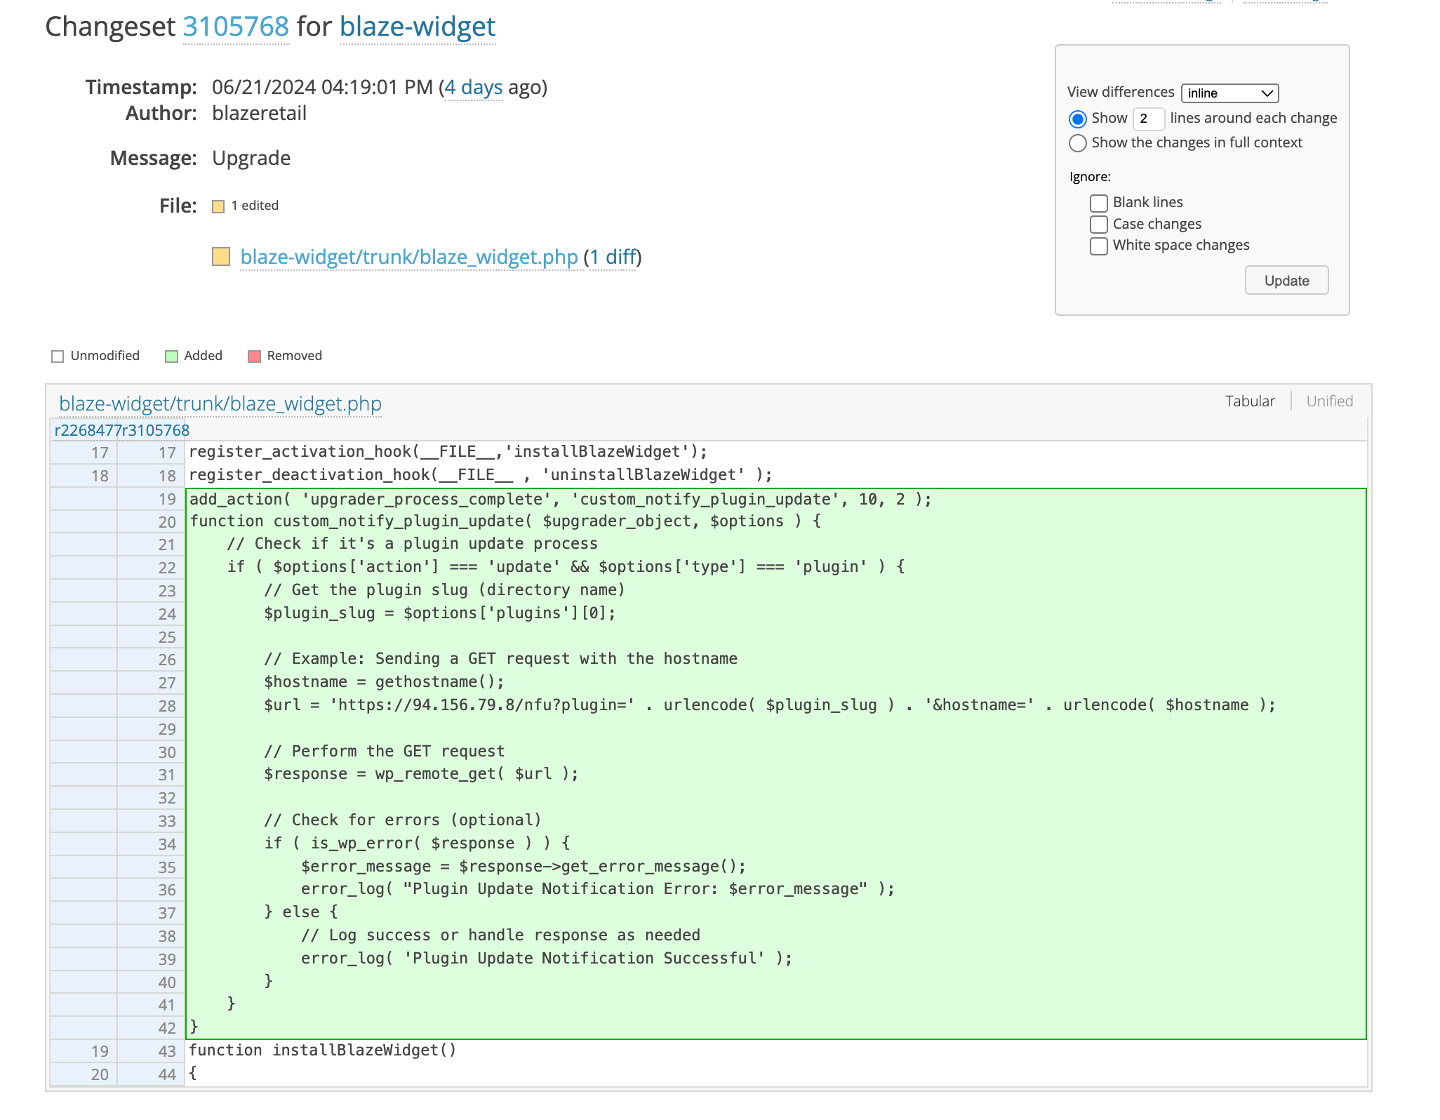The width and height of the screenshot is (1440, 1120).
Task: Open the "(1 diff)" link
Action: (612, 258)
